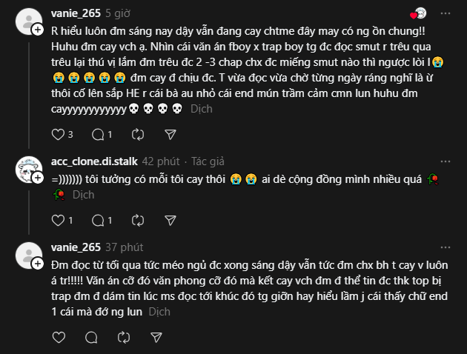
Task: Open acc_clone.di.stalk profile from username
Action: tap(94, 160)
